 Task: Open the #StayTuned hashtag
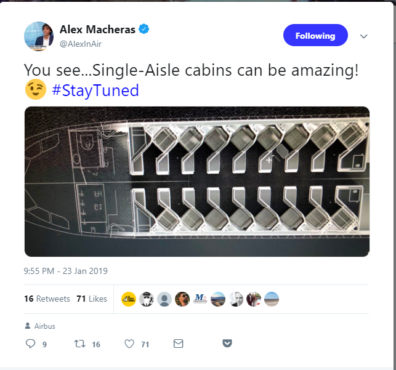tap(95, 90)
